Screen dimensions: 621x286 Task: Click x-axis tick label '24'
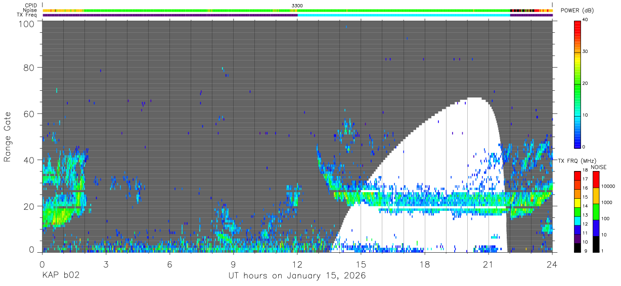coord(552,264)
